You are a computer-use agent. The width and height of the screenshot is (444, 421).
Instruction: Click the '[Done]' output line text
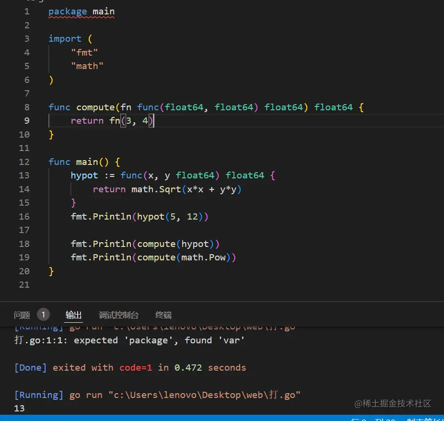click(130, 368)
